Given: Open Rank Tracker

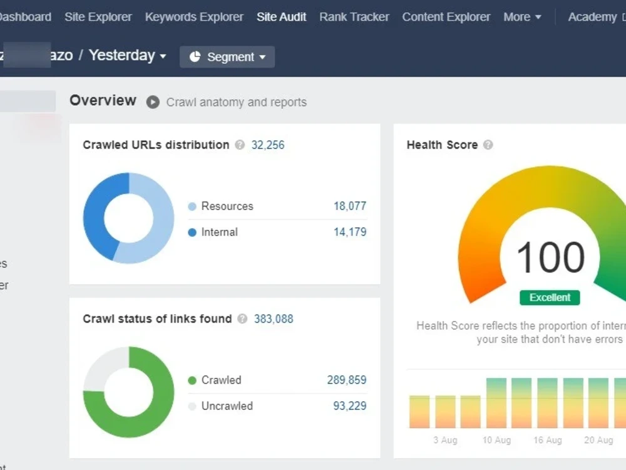Looking at the screenshot, I should pos(354,17).
